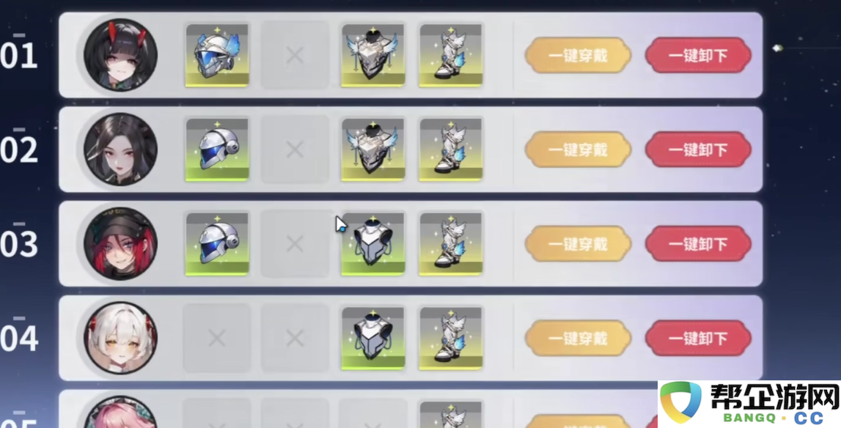Viewport: 841px width, 428px height.
Task: Click 一键卸下 for character 01
Action: [698, 55]
